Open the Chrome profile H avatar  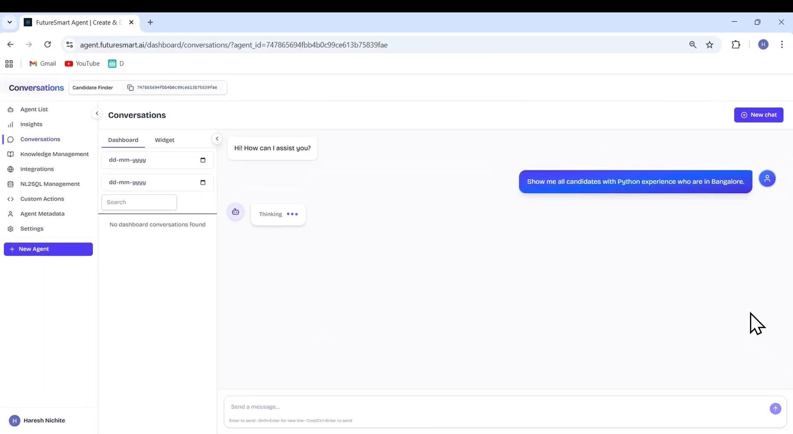click(x=763, y=45)
